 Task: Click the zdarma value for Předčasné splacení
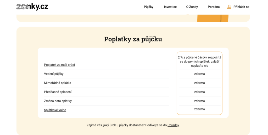(x=199, y=92)
